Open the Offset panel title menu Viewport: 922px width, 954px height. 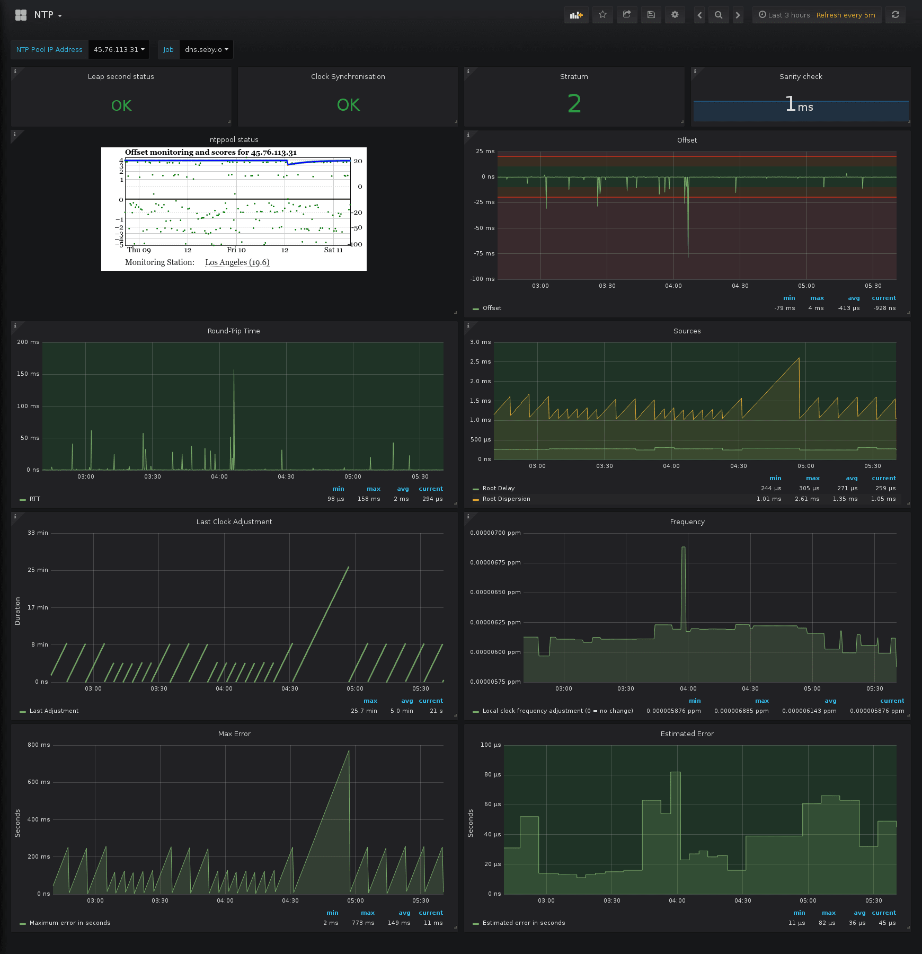pyautogui.click(x=687, y=140)
